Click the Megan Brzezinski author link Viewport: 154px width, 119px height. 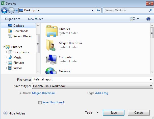[x=43, y=93]
